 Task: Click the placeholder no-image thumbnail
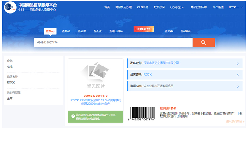pos(96,75)
